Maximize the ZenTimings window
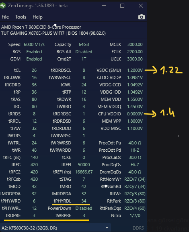Image resolution: width=189 pixels, height=232 pixels. point(122,6)
